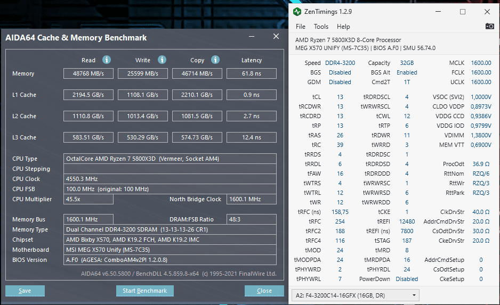The image size is (500, 305).
Task: Click the Memory Latency value 61.8 ns
Action: click(251, 73)
